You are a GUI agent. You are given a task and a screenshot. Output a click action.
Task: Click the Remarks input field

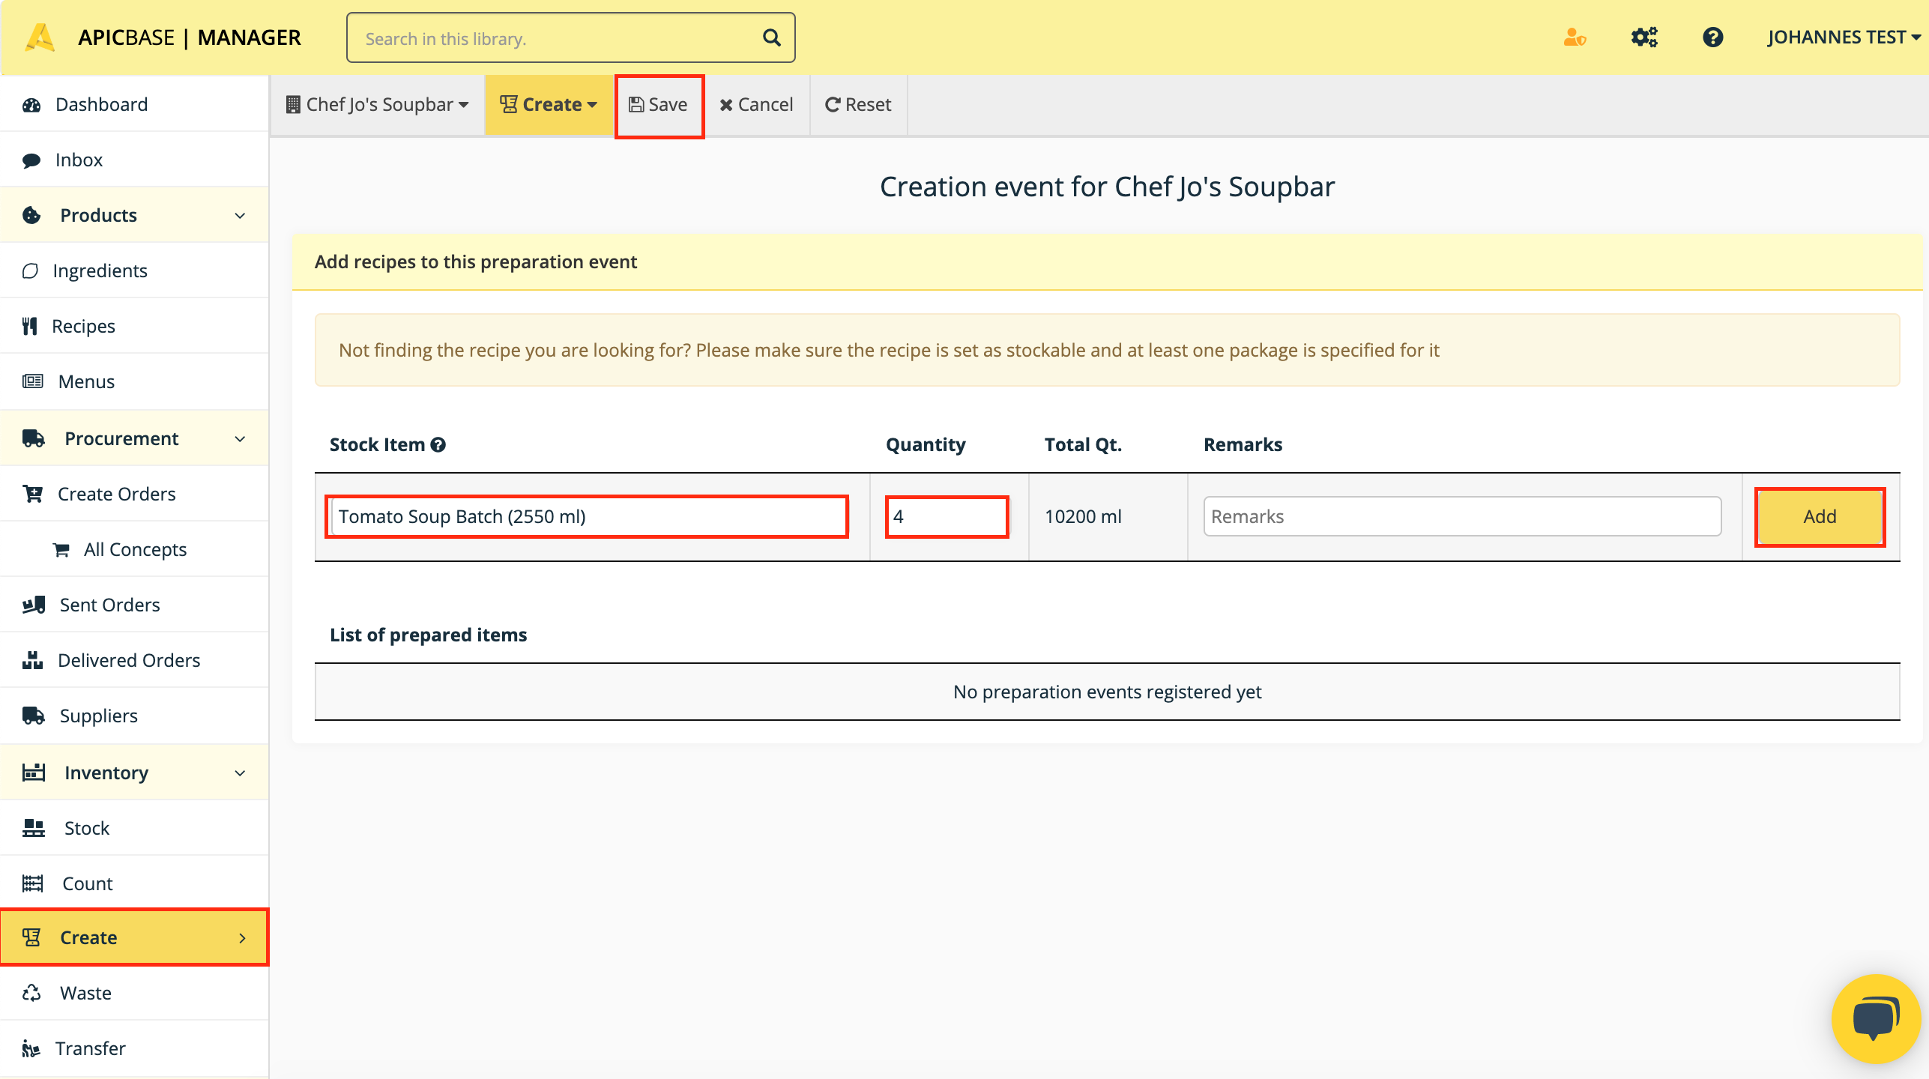(1462, 517)
